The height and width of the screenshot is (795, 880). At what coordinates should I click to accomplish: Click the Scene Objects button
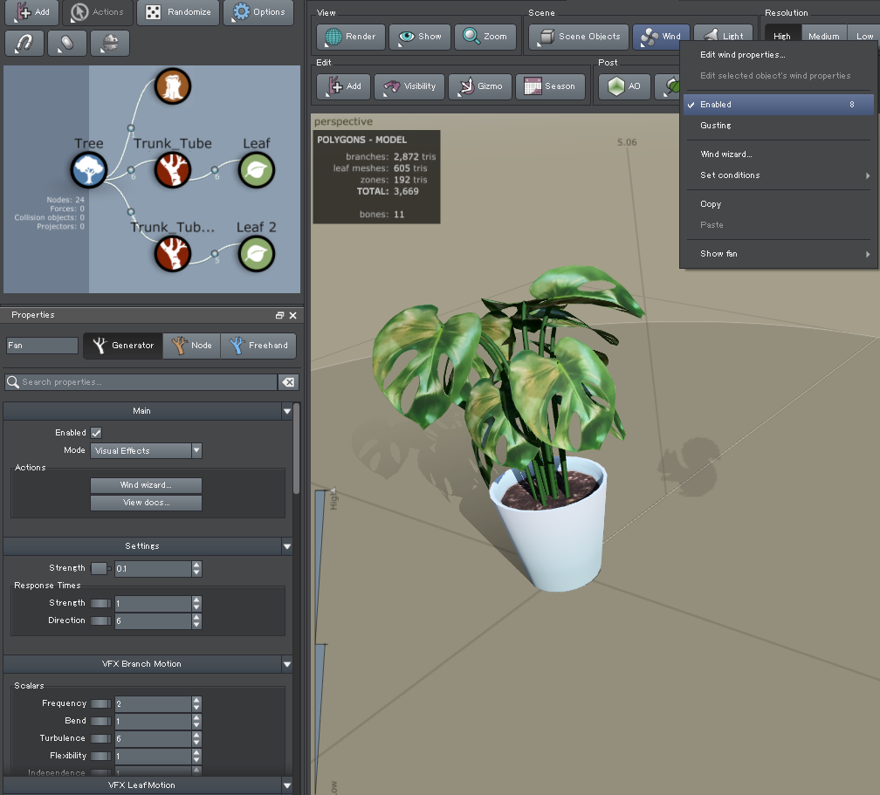(578, 37)
